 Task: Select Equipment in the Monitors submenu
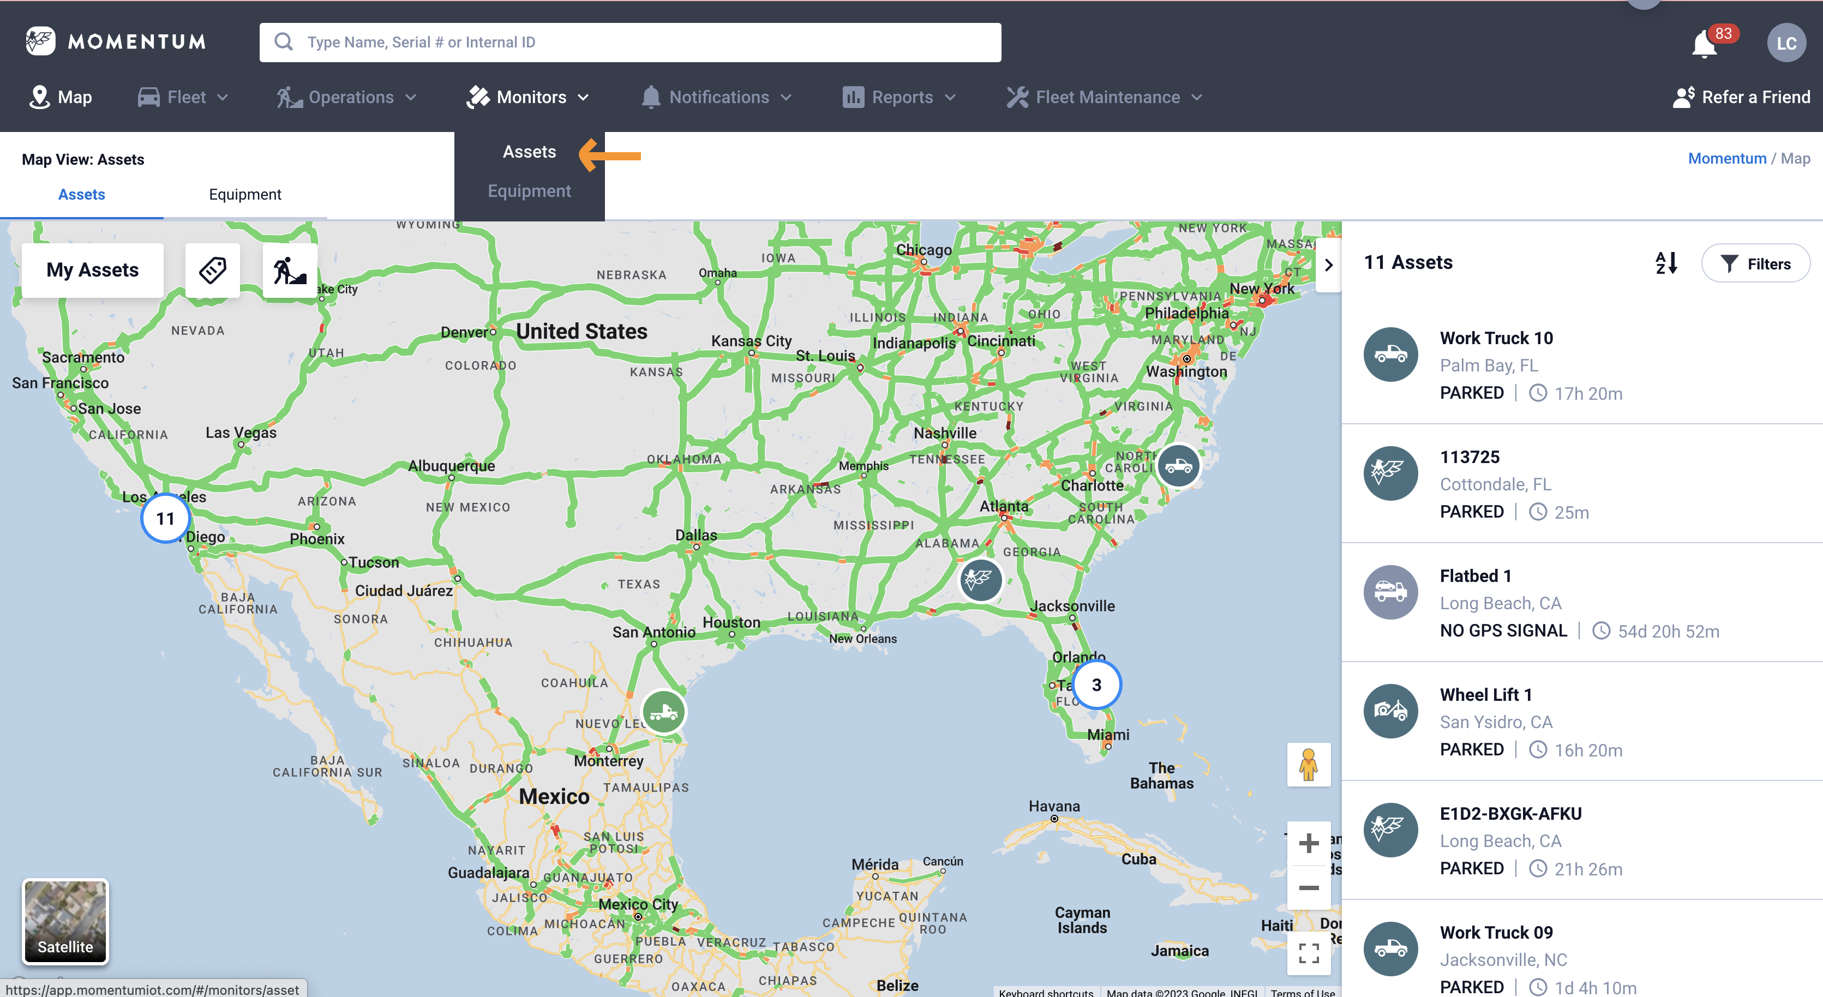click(x=529, y=191)
